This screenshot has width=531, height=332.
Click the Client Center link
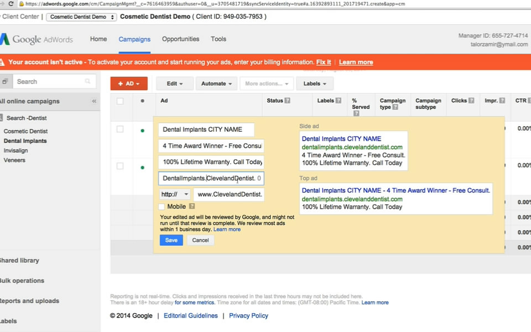point(20,17)
